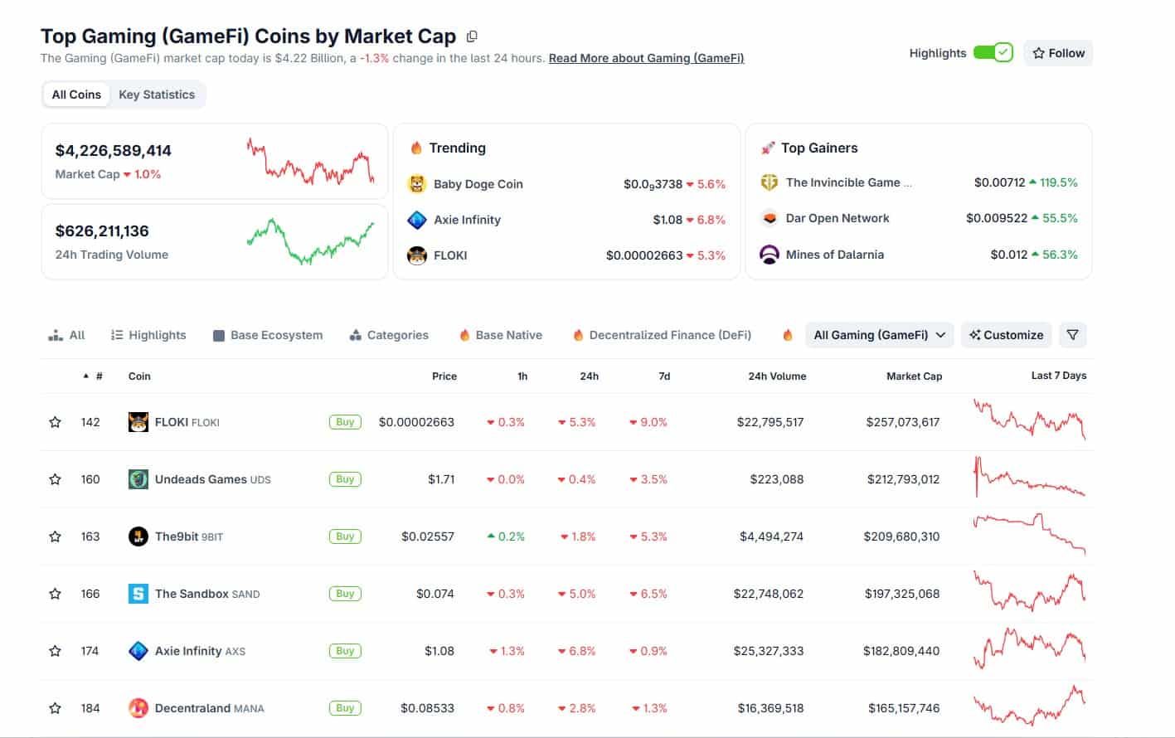Select the Highlights filter tab
Screen dimensions: 1175x738
(148, 334)
